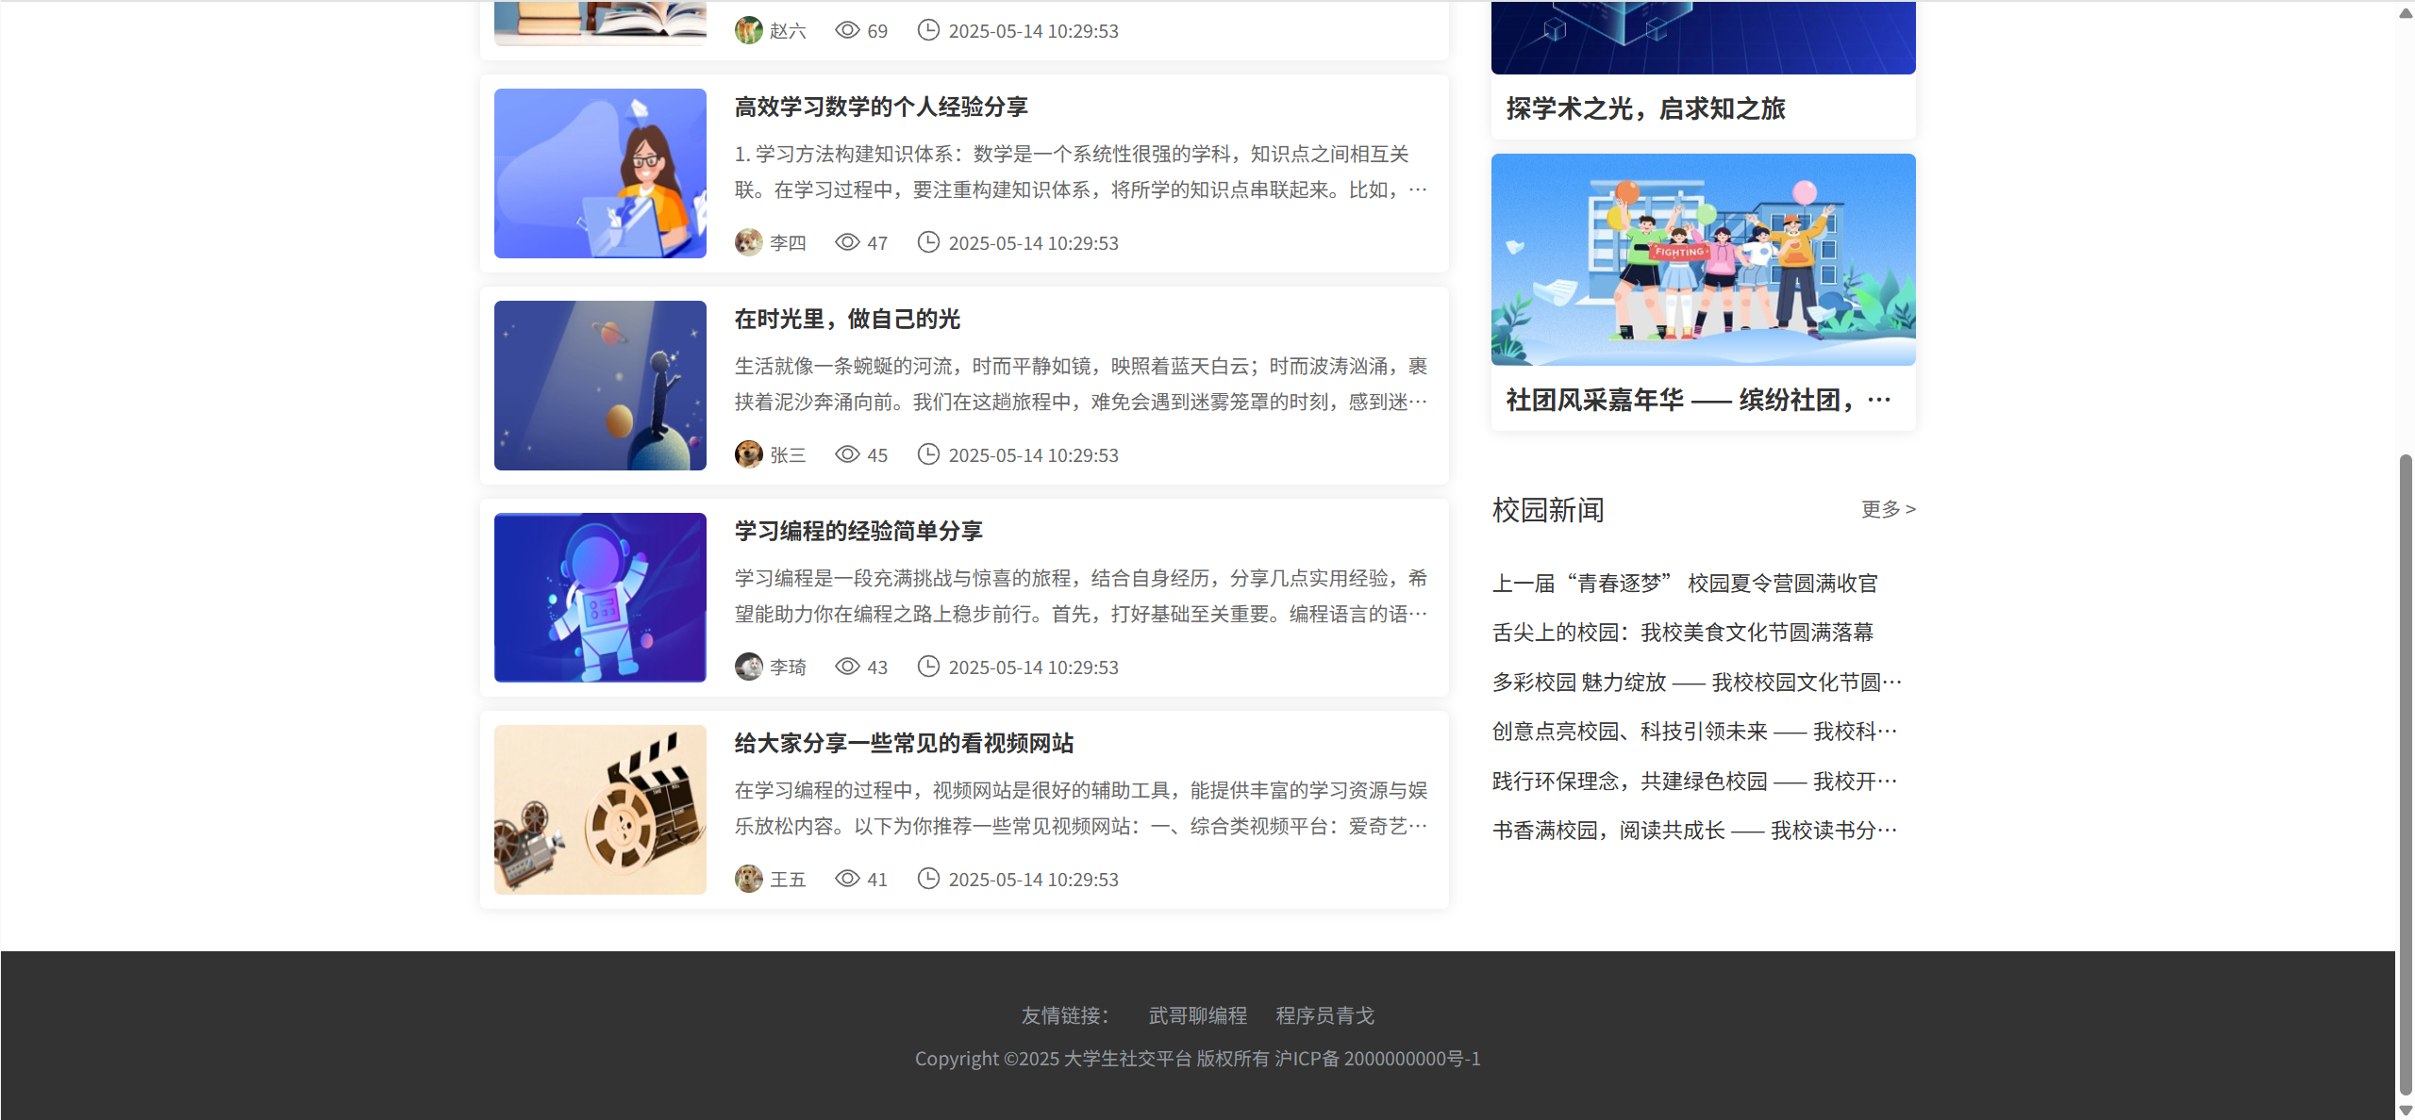Open post 高效学习数学的个人经验分享
Viewport: 2415px width, 1120px height.
click(880, 107)
